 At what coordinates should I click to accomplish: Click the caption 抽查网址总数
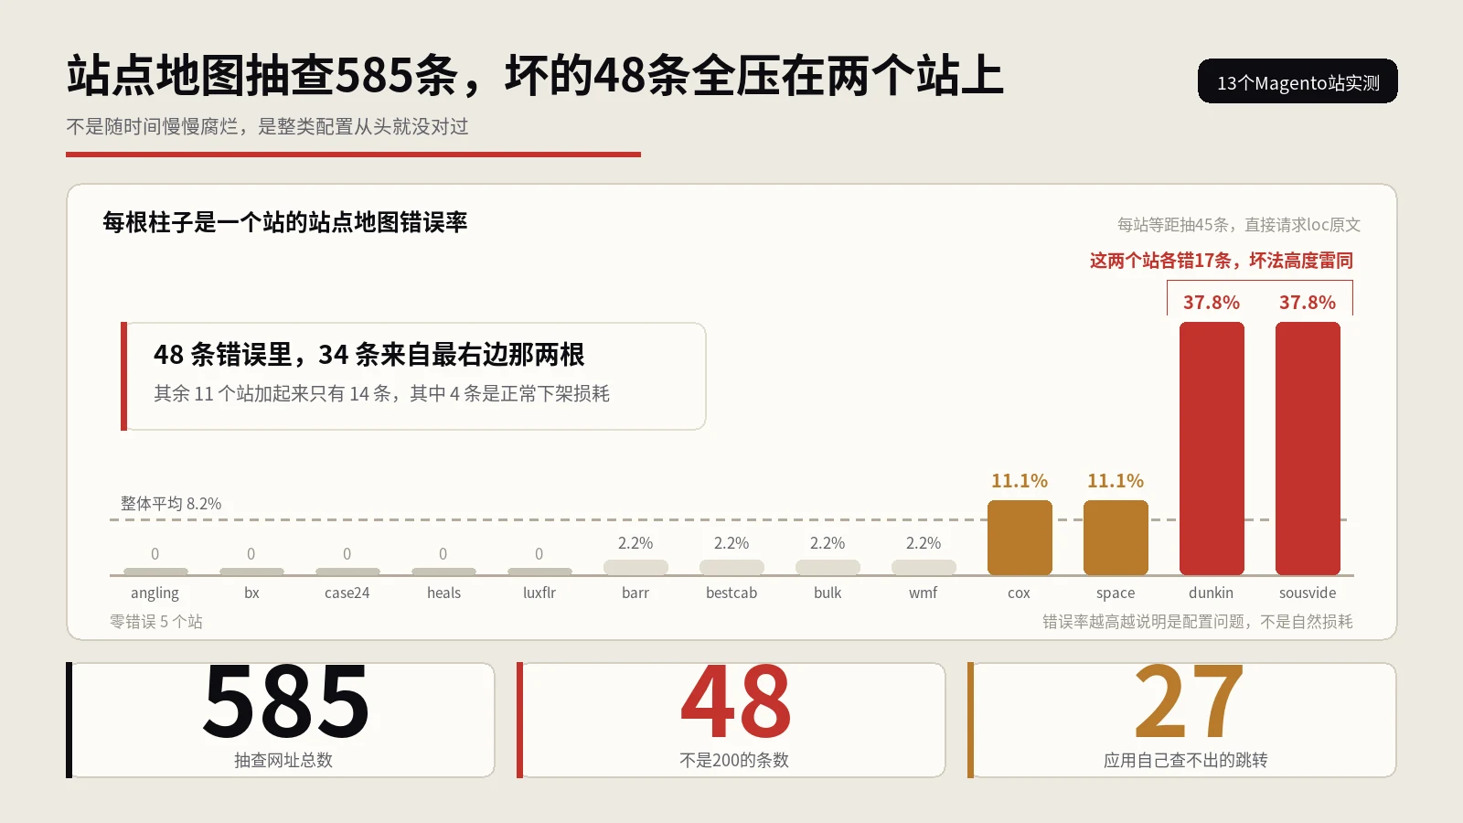(283, 760)
